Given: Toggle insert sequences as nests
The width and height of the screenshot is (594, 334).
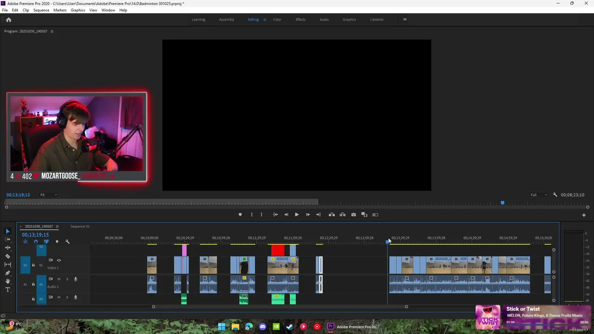Looking at the screenshot, I should pyautogui.click(x=25, y=242).
